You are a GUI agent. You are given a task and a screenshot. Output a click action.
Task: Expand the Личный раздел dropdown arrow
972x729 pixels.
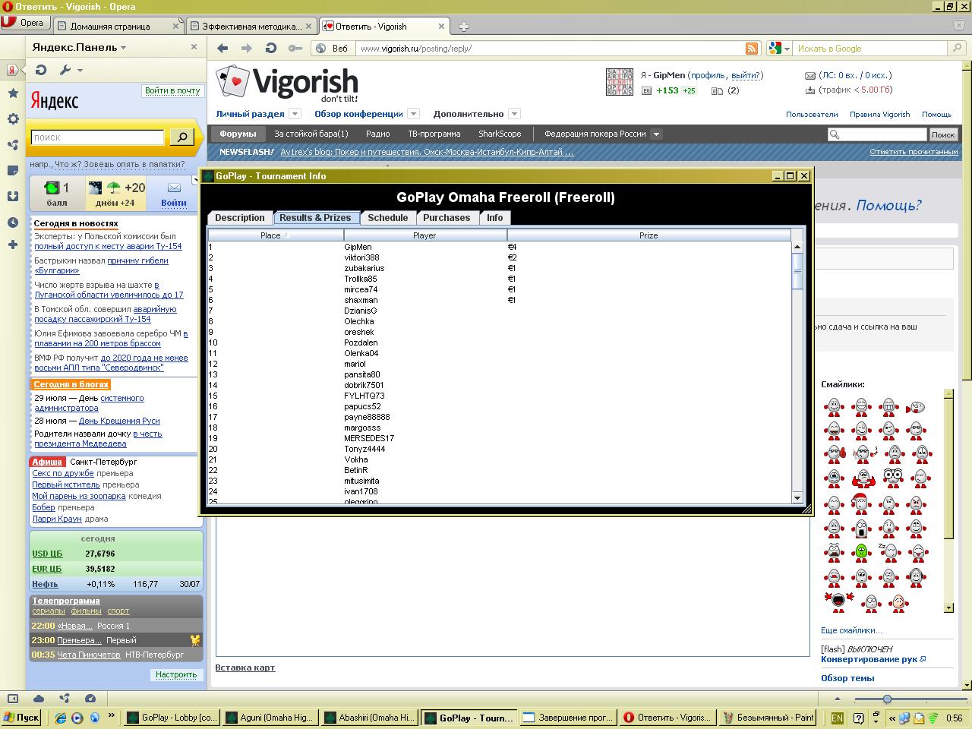pyautogui.click(x=295, y=114)
